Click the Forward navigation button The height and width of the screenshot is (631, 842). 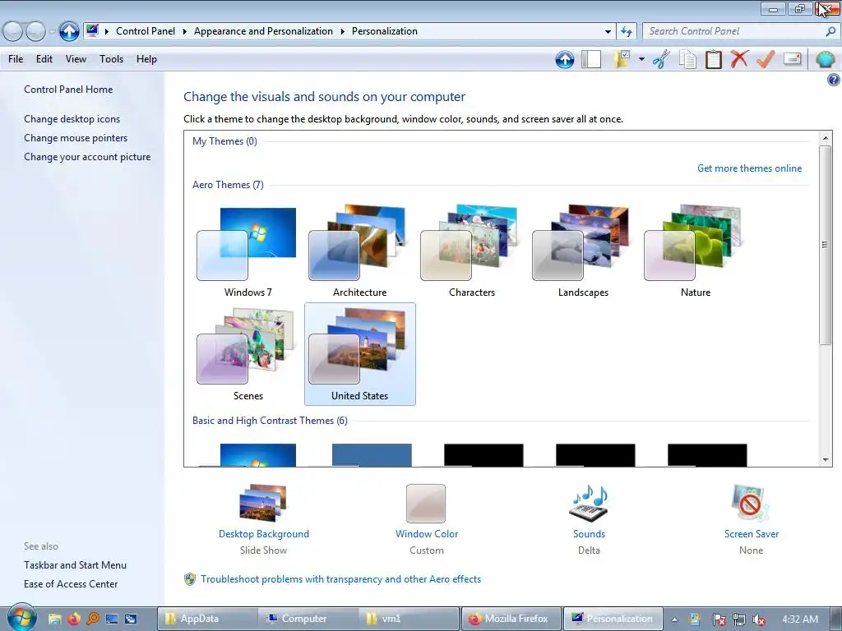(35, 32)
